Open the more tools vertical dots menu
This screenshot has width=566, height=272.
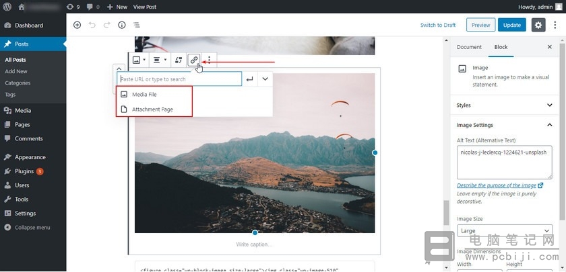pyautogui.click(x=555, y=25)
